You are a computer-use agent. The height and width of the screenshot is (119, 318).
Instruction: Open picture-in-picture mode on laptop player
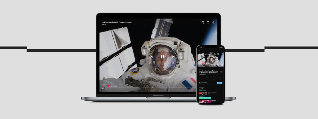[x=203, y=22]
